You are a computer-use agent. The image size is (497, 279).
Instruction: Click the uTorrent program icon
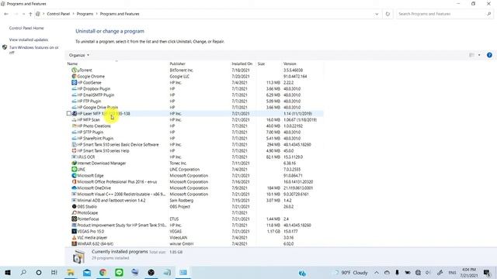(75, 71)
